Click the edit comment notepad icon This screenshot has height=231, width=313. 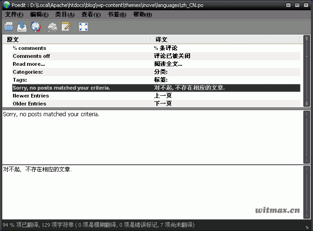66,27
